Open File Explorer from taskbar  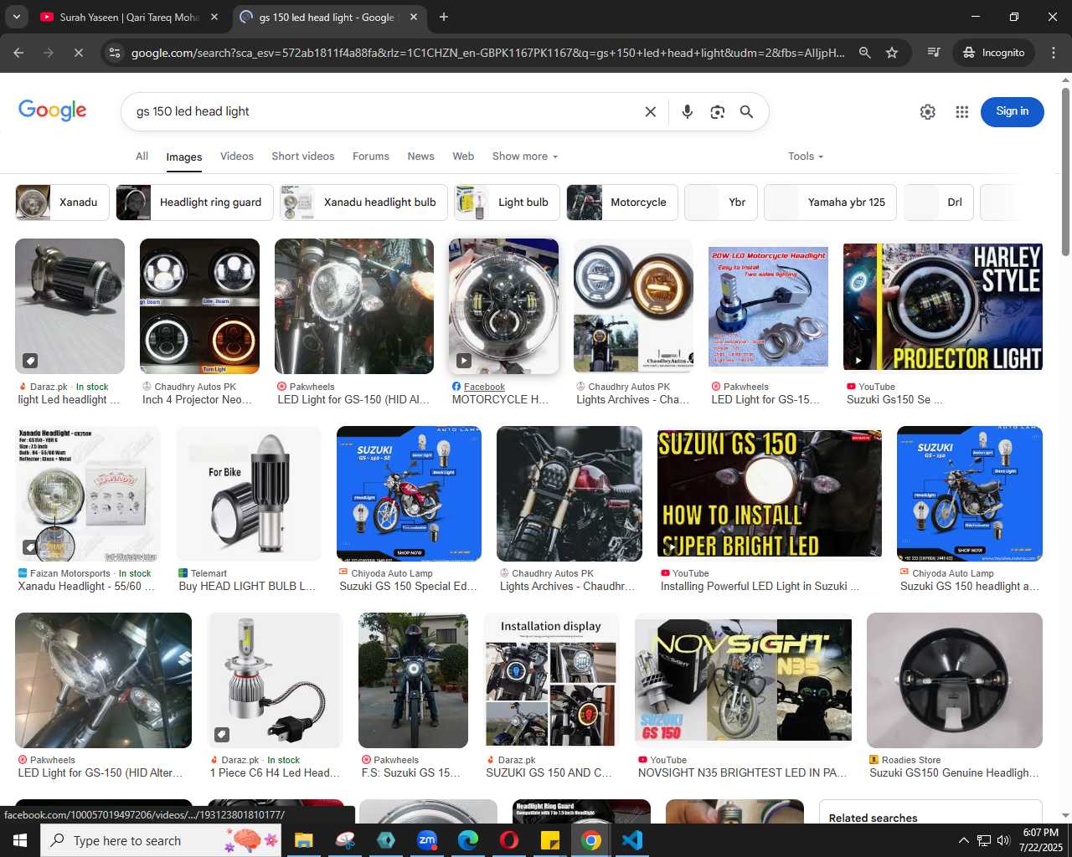click(x=303, y=840)
